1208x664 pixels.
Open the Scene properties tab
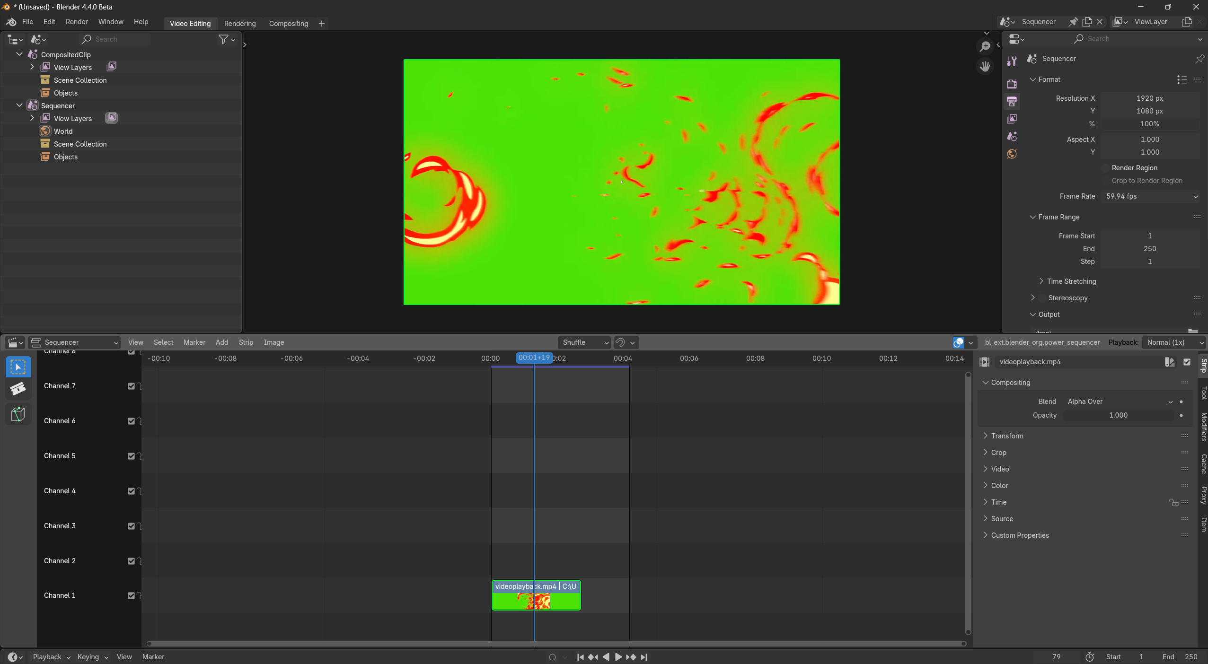tap(1012, 136)
